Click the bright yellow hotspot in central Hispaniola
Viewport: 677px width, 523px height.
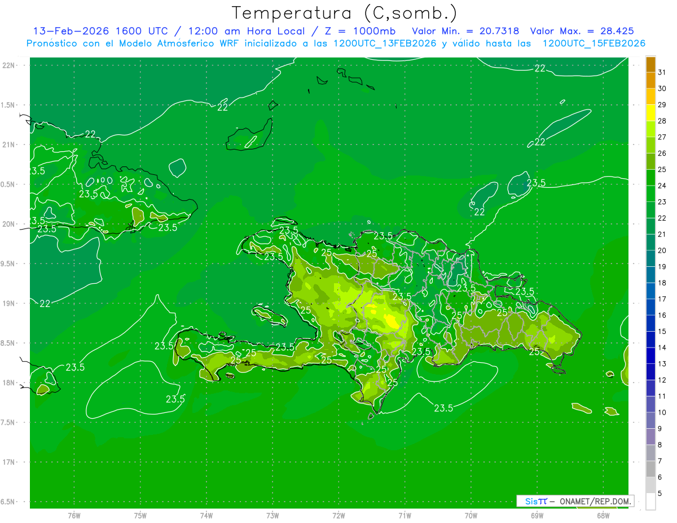391,320
